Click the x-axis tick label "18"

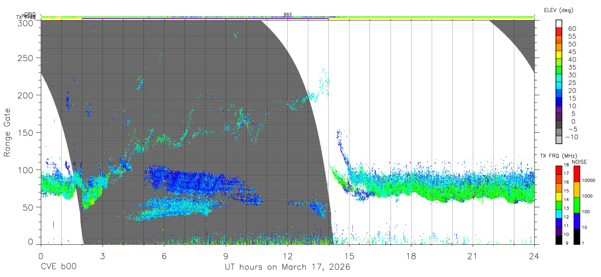[411, 256]
